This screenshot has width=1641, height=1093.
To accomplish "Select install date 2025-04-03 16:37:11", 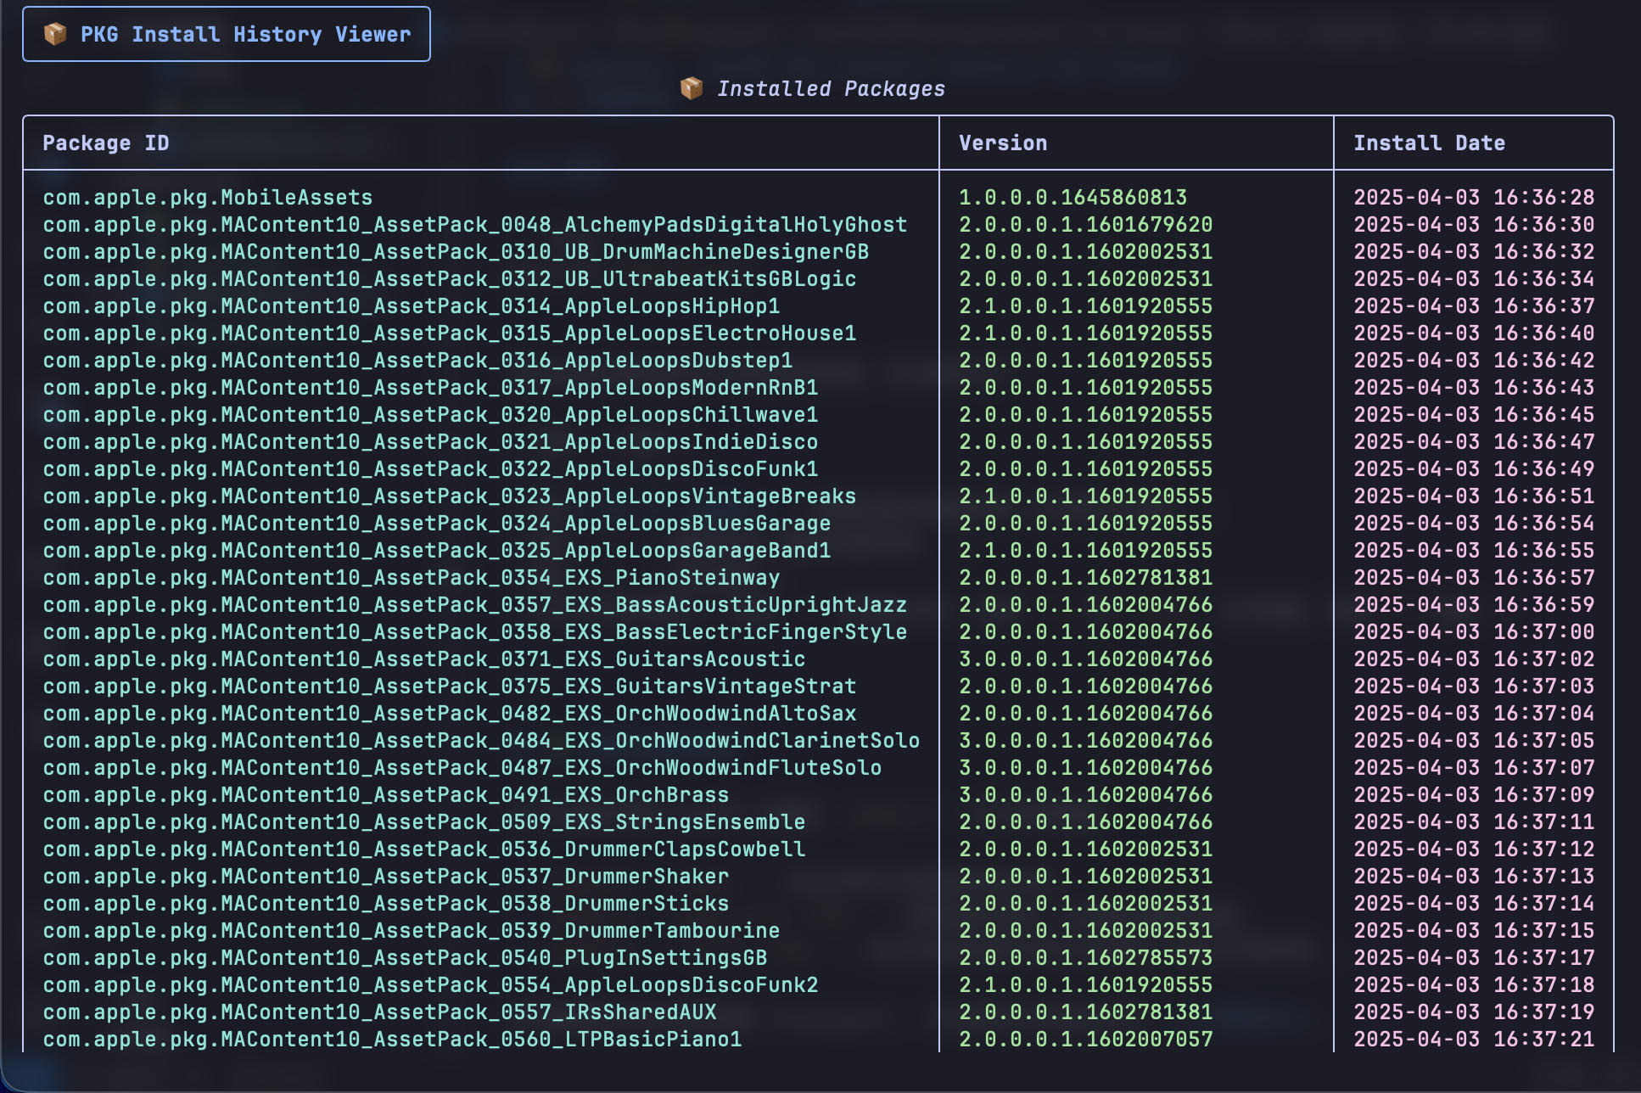I will tap(1474, 821).
